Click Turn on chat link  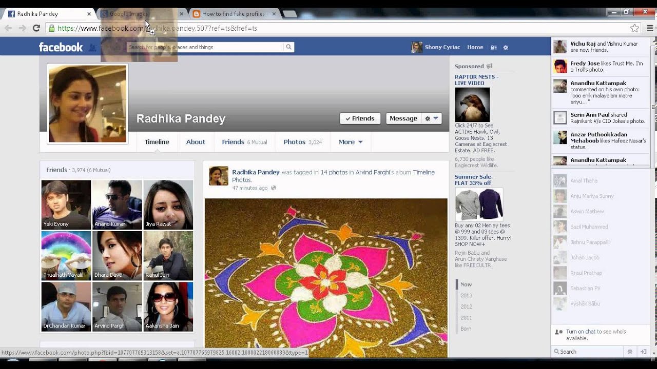coord(581,332)
